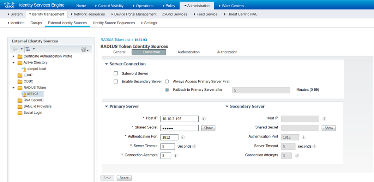
Task: Select the Connection tab
Action: (149, 52)
